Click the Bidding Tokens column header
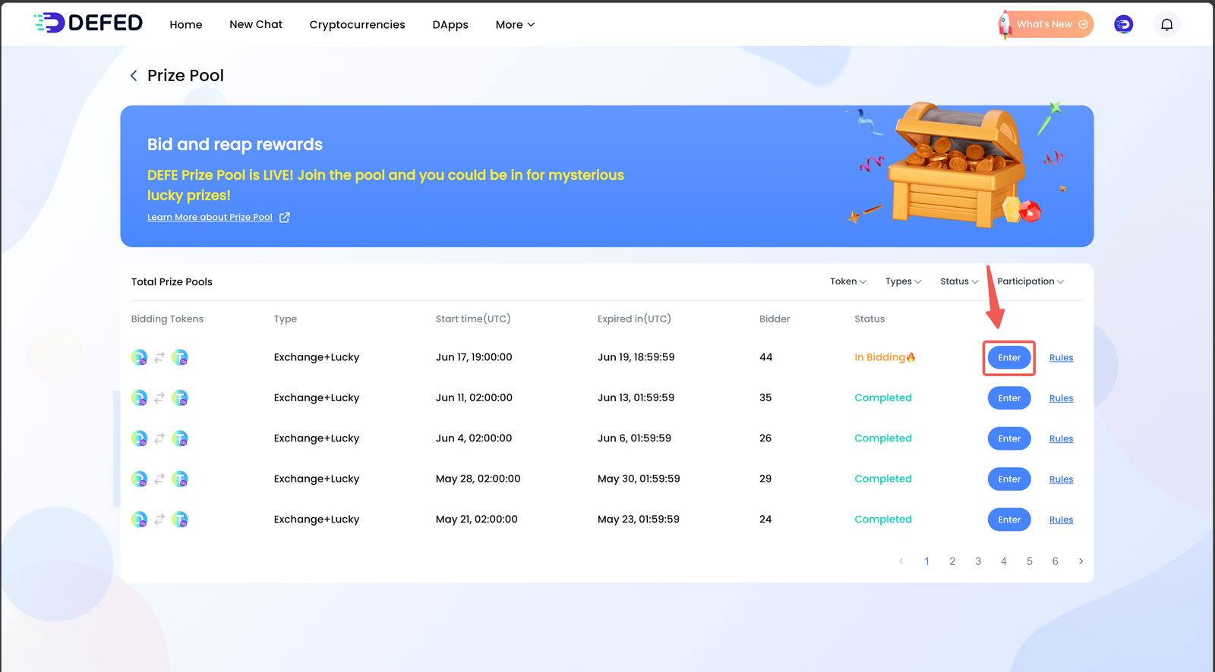Screen dimensions: 1215x672 click(x=167, y=319)
